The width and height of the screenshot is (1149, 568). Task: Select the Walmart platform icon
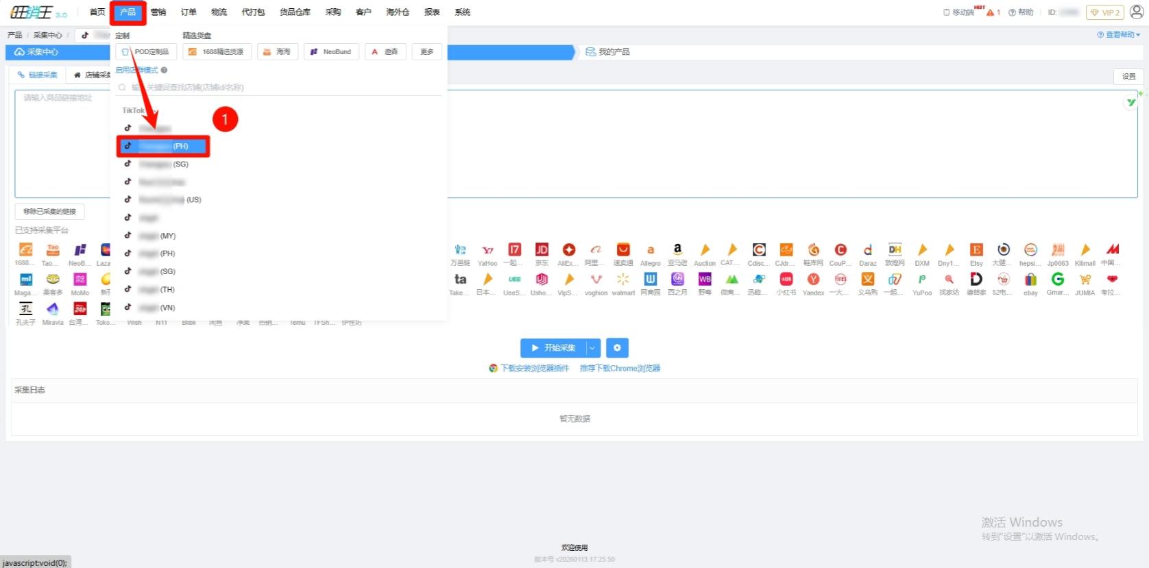[622, 280]
